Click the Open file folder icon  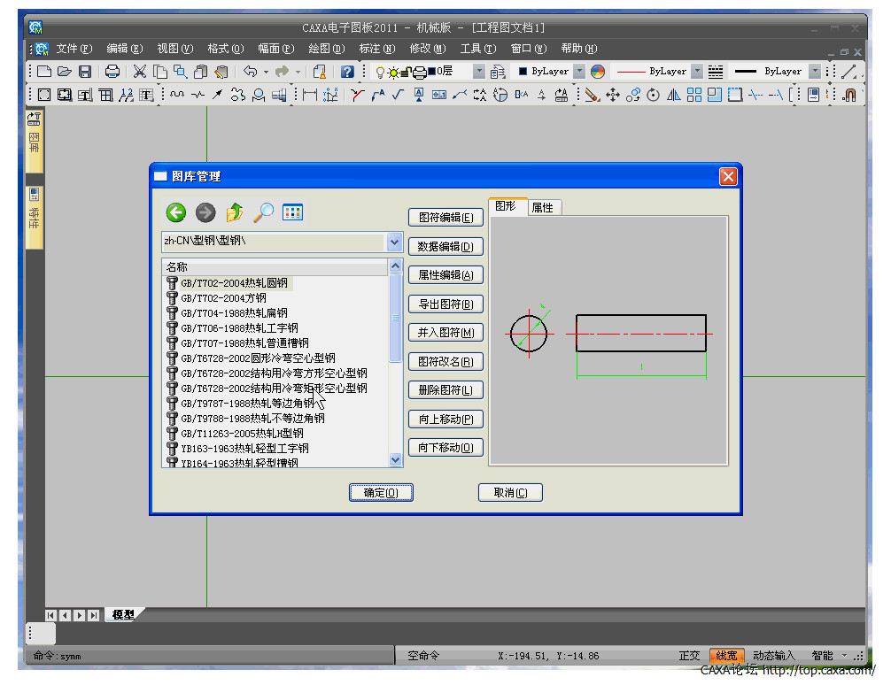click(65, 72)
